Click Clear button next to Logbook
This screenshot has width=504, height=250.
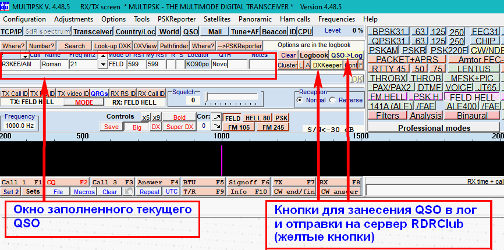pos(288,55)
